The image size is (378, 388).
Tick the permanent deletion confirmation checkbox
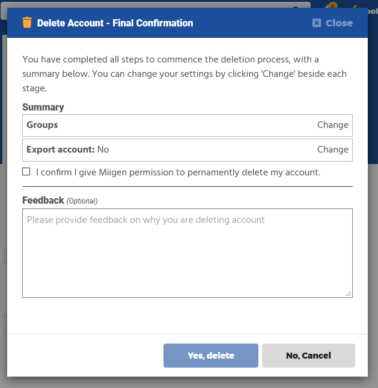coord(26,172)
